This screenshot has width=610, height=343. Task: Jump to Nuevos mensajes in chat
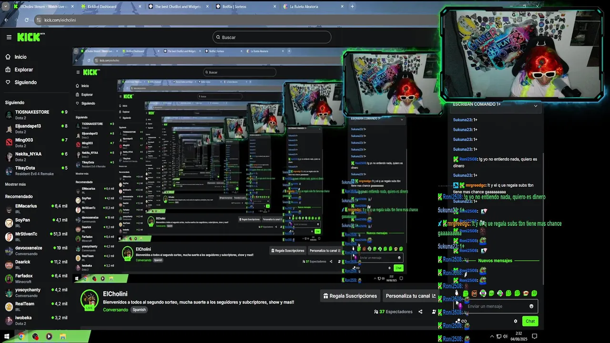[x=495, y=261]
